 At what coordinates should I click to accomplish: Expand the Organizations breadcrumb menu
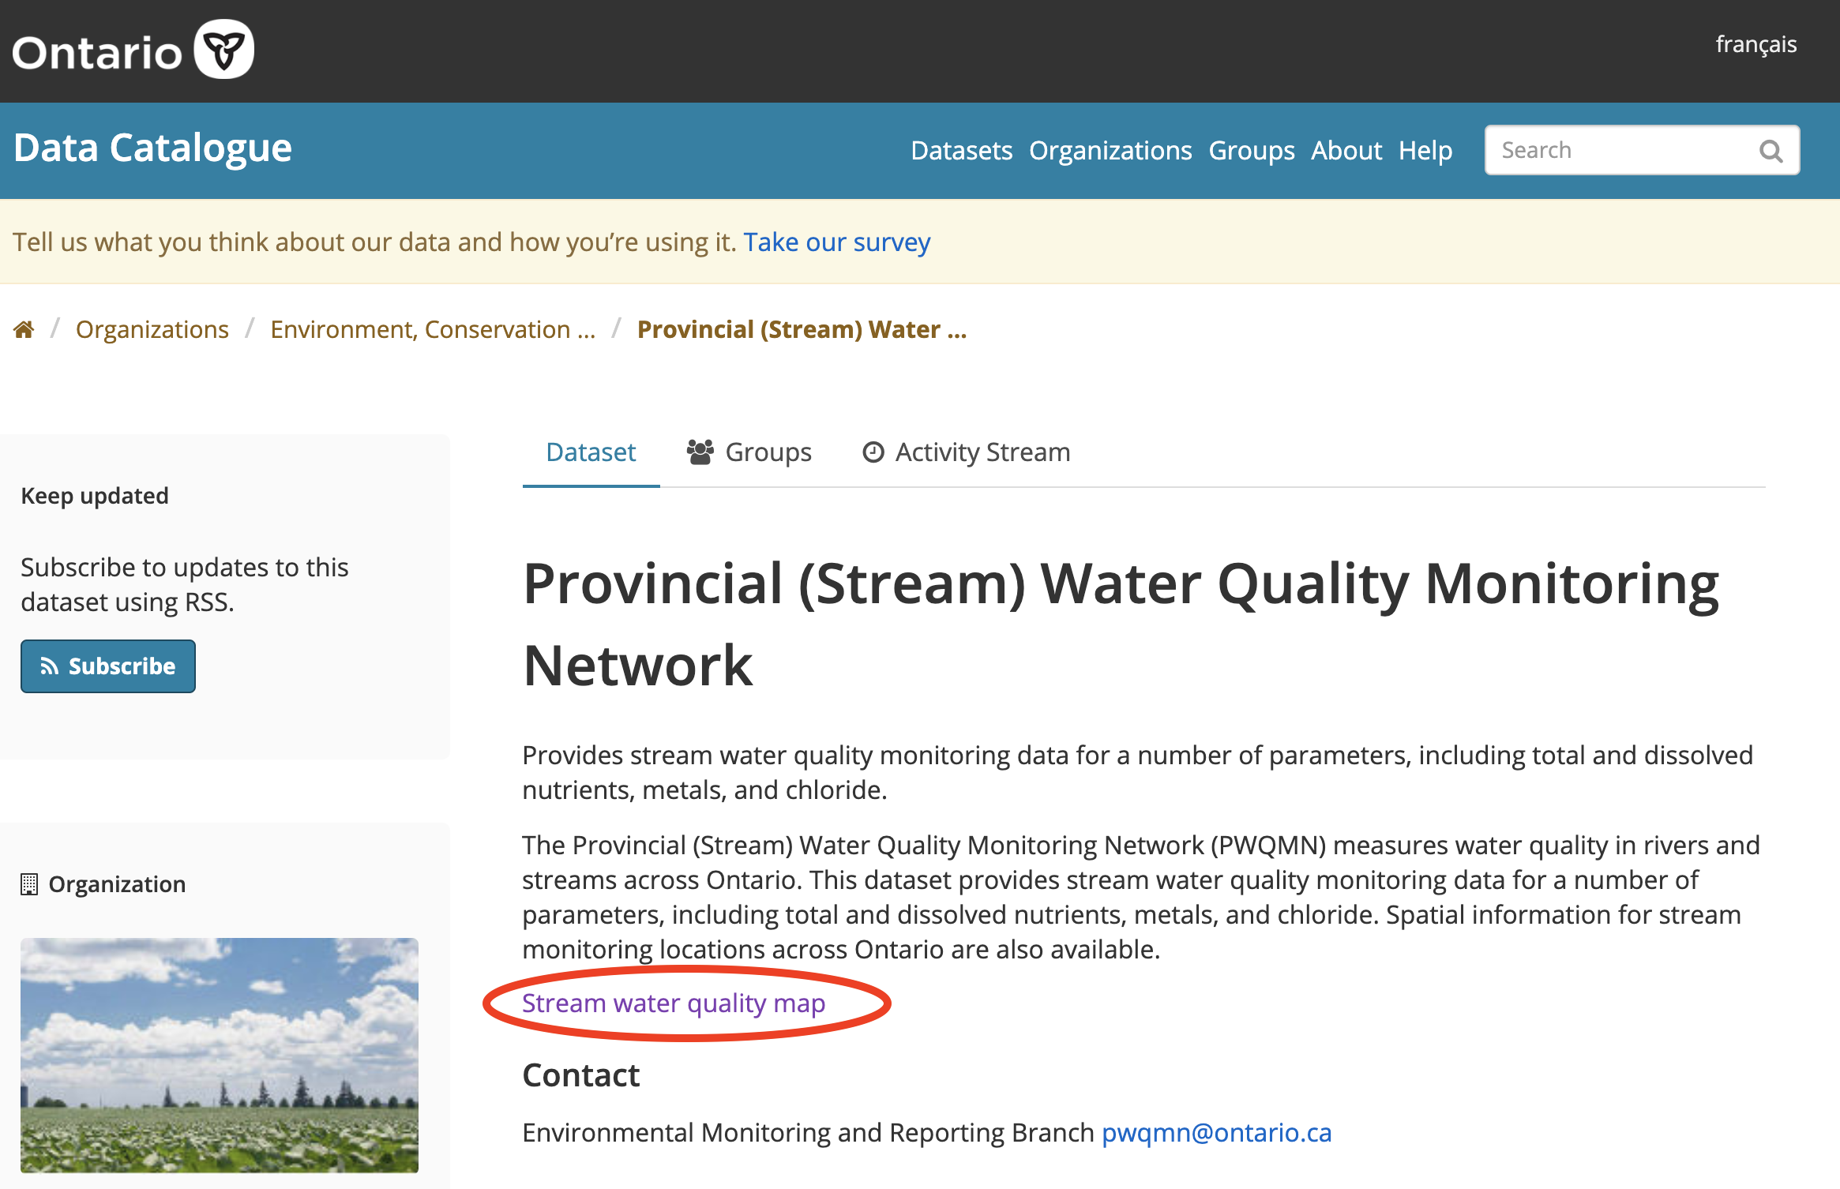tap(153, 328)
